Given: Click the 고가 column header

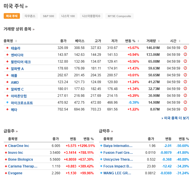Looking at the screenshot, I should click(98, 41).
